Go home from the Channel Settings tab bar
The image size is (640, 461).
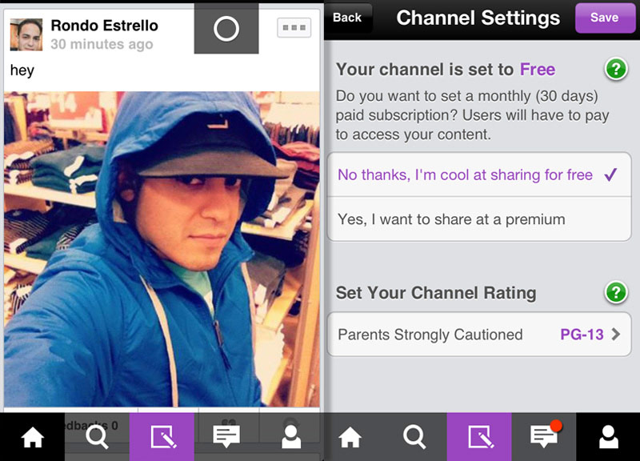[x=350, y=437]
